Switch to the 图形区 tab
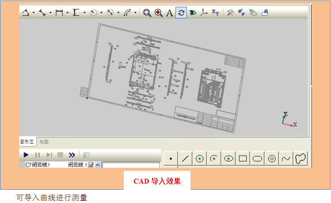The width and height of the screenshot is (331, 203). [x=27, y=142]
